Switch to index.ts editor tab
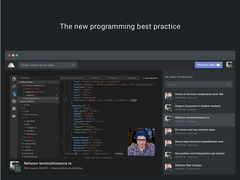 click(96, 78)
